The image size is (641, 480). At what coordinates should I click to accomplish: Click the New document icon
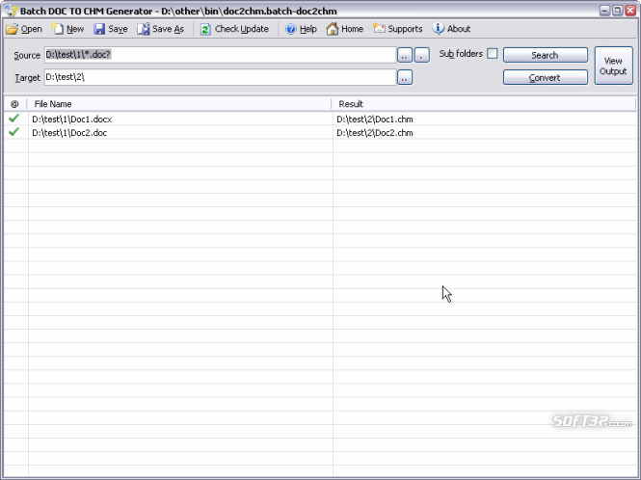pos(58,29)
